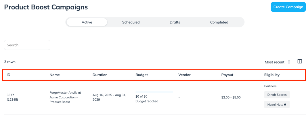Viewport: 308px width, 115px height.
Task: Open the Most recent sort dropdown
Action: pyautogui.click(x=274, y=62)
